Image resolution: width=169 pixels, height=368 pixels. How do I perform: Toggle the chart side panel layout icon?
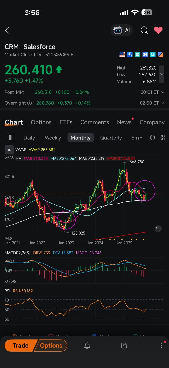[x=10, y=138]
